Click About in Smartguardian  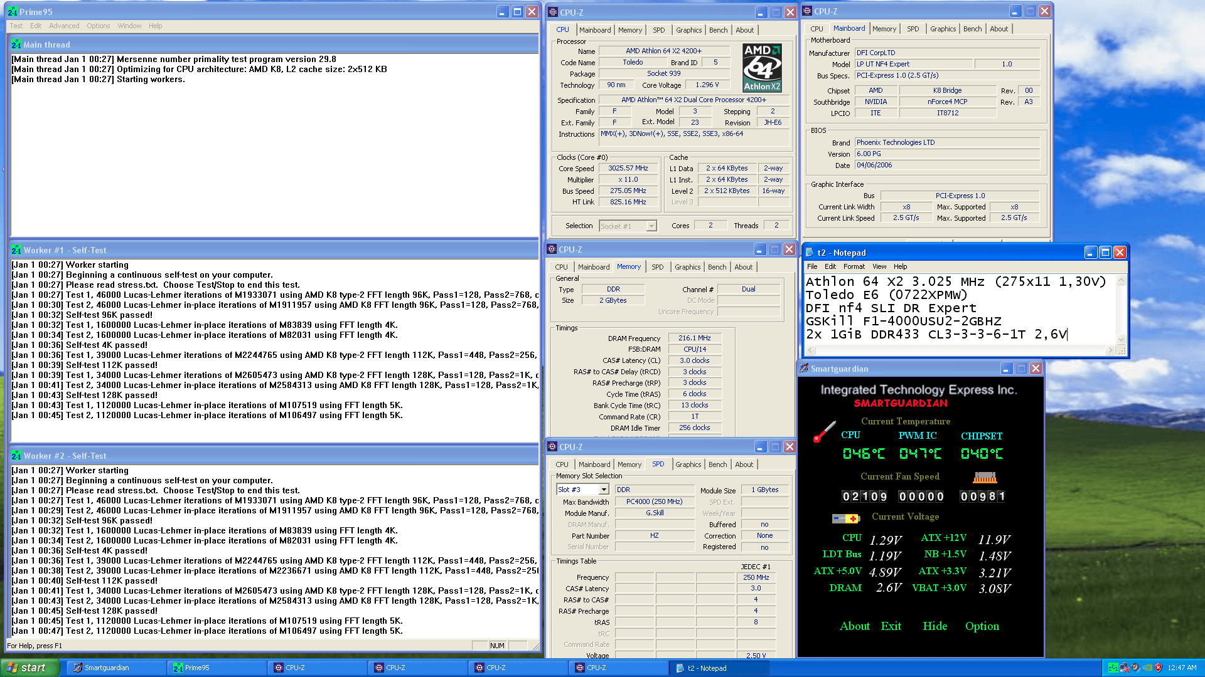point(855,626)
